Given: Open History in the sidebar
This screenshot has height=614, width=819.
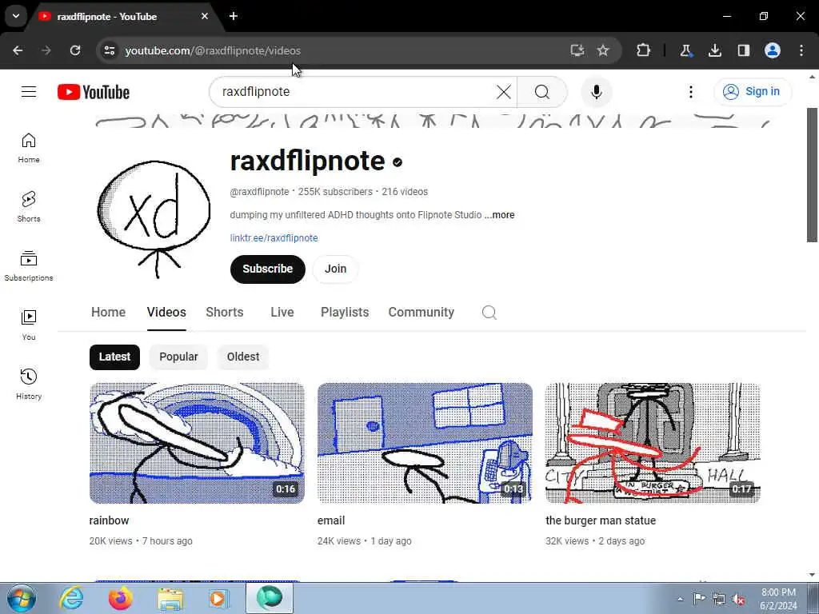Looking at the screenshot, I should tap(29, 384).
